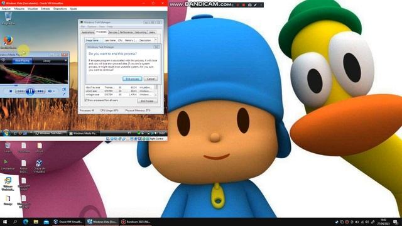The width and height of the screenshot is (402, 226).
Task: Click the taskbar search magnifier icon
Action: (x=15, y=222)
